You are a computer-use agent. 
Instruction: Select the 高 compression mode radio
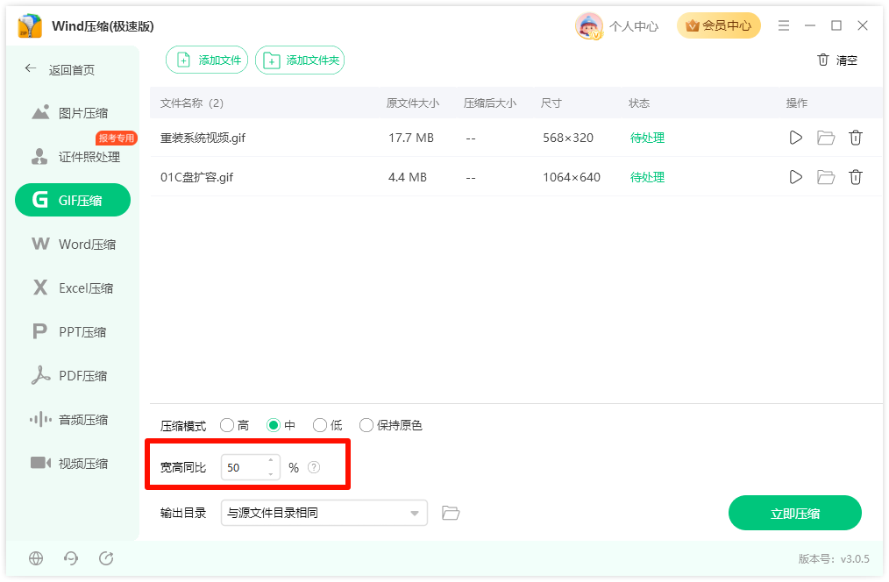[x=227, y=425]
